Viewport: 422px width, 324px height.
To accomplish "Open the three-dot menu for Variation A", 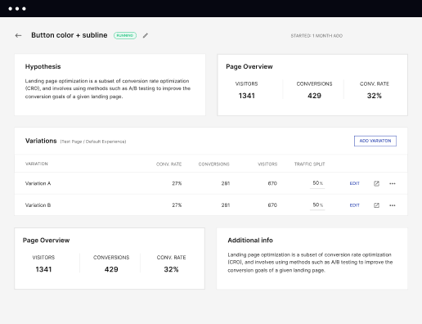I will pyautogui.click(x=393, y=183).
